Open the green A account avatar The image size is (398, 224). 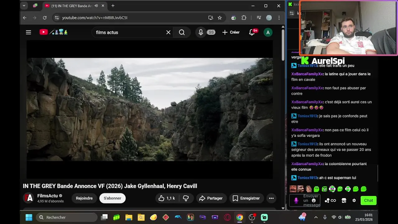click(268, 32)
